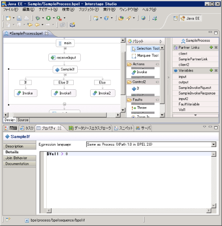Choose the Marquee Tool in the palette
Viewport: 222px width, 226px height.
145,56
